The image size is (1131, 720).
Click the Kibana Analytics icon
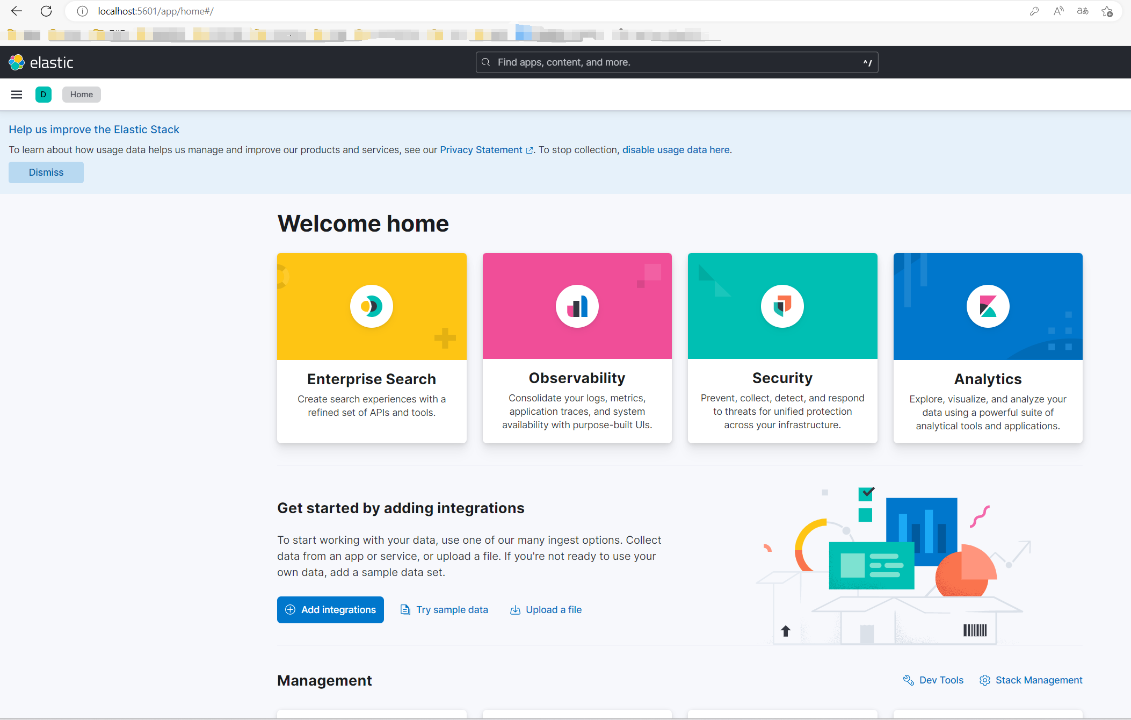pos(988,306)
